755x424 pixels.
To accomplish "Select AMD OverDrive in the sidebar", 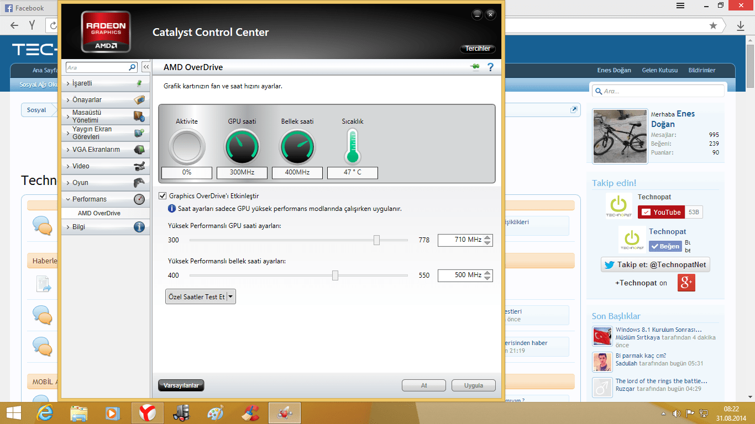I will point(99,213).
